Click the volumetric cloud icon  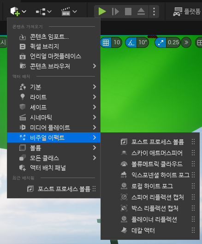pos(124,164)
